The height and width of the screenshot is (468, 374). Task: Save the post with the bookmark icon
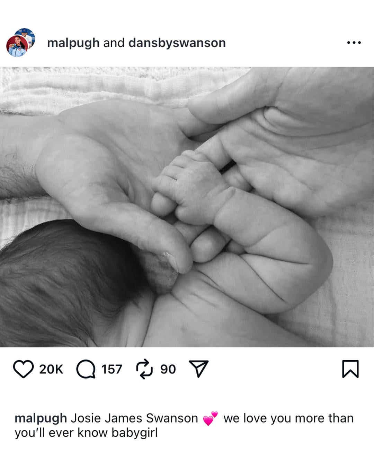pos(350,369)
